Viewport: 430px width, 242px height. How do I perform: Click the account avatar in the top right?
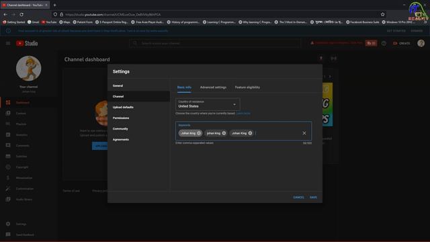pos(421,43)
